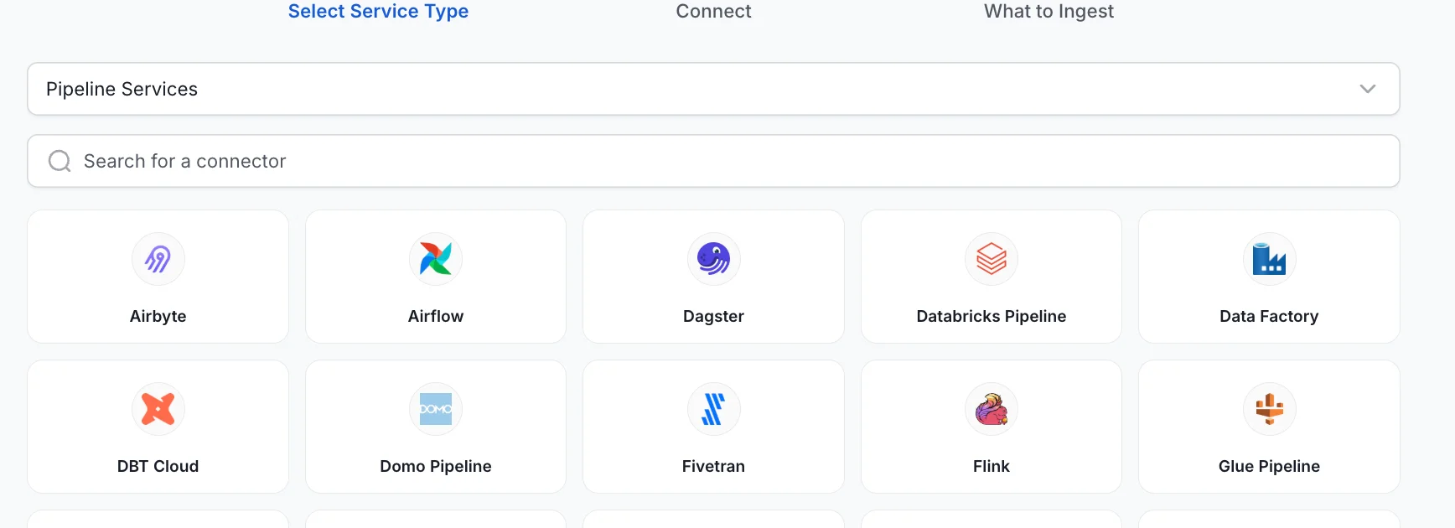1455x528 pixels.
Task: Click the Glue Pipeline label
Action: point(1269,466)
